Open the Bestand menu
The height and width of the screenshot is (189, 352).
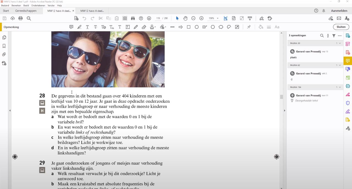[5, 5]
